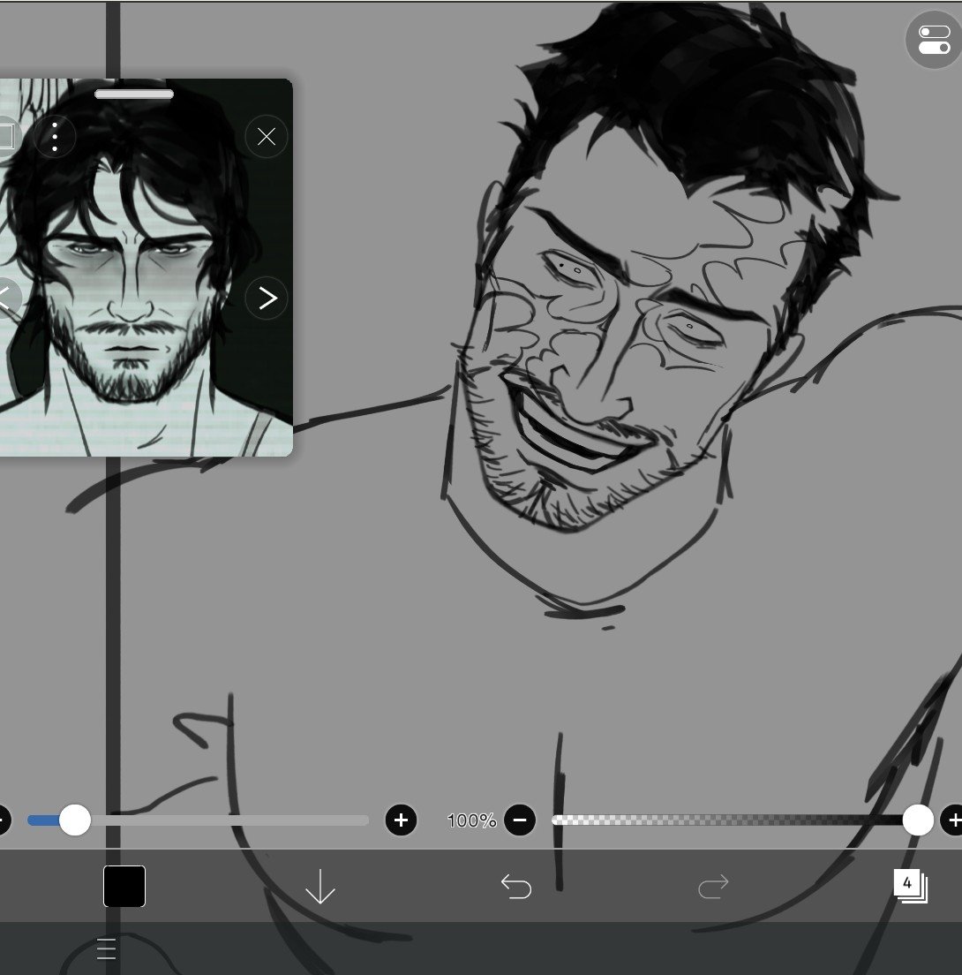Open the black color swatch
The width and height of the screenshot is (962, 975).
(124, 886)
